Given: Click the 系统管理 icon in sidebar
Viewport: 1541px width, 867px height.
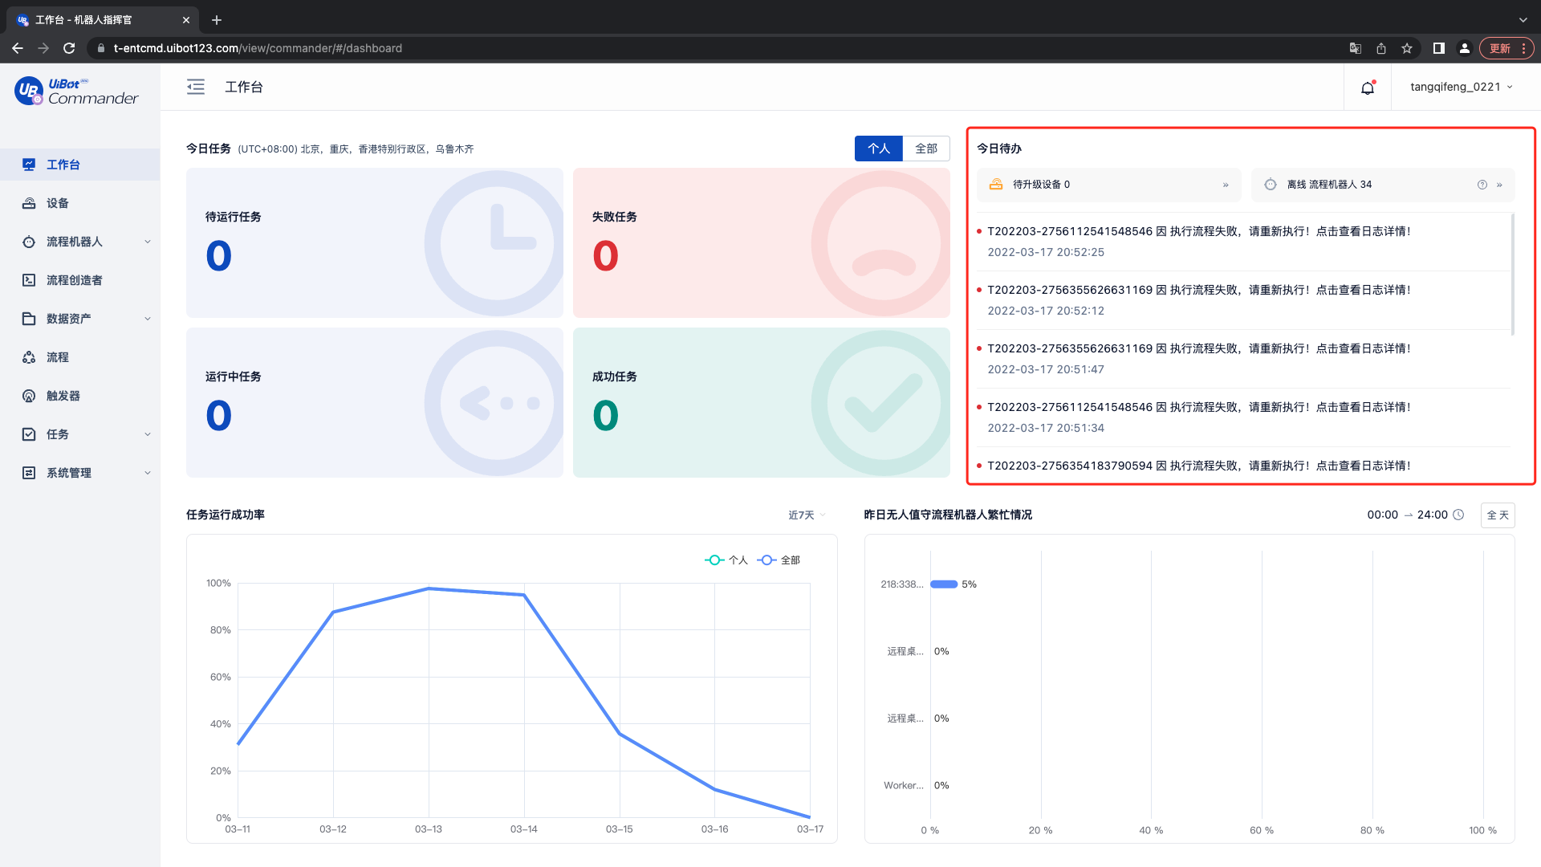Looking at the screenshot, I should click(29, 473).
